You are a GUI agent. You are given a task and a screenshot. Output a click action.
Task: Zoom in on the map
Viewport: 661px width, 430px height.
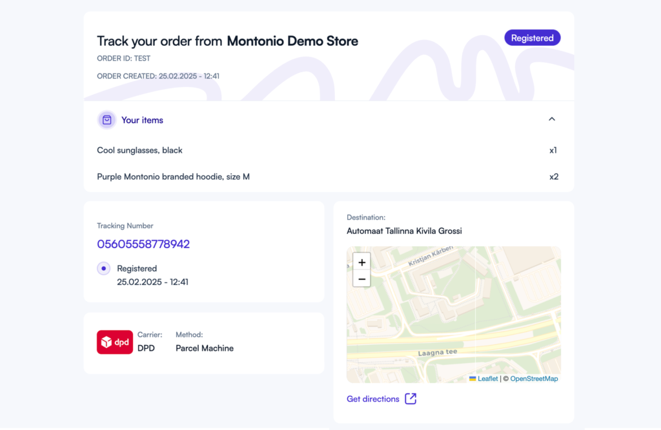point(361,262)
